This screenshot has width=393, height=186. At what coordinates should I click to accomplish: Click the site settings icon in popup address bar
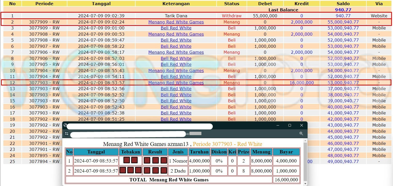coord(67,134)
